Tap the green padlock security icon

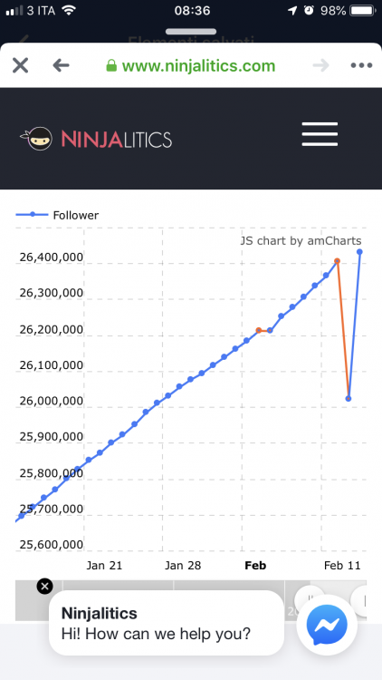111,65
